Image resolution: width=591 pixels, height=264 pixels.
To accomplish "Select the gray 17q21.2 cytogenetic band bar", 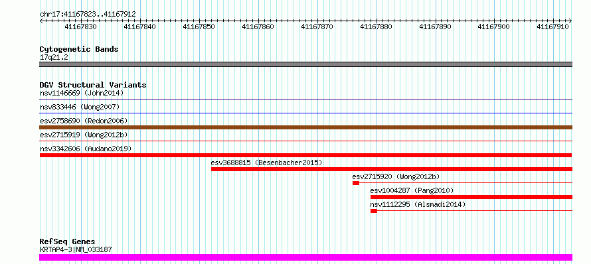I will (x=305, y=64).
